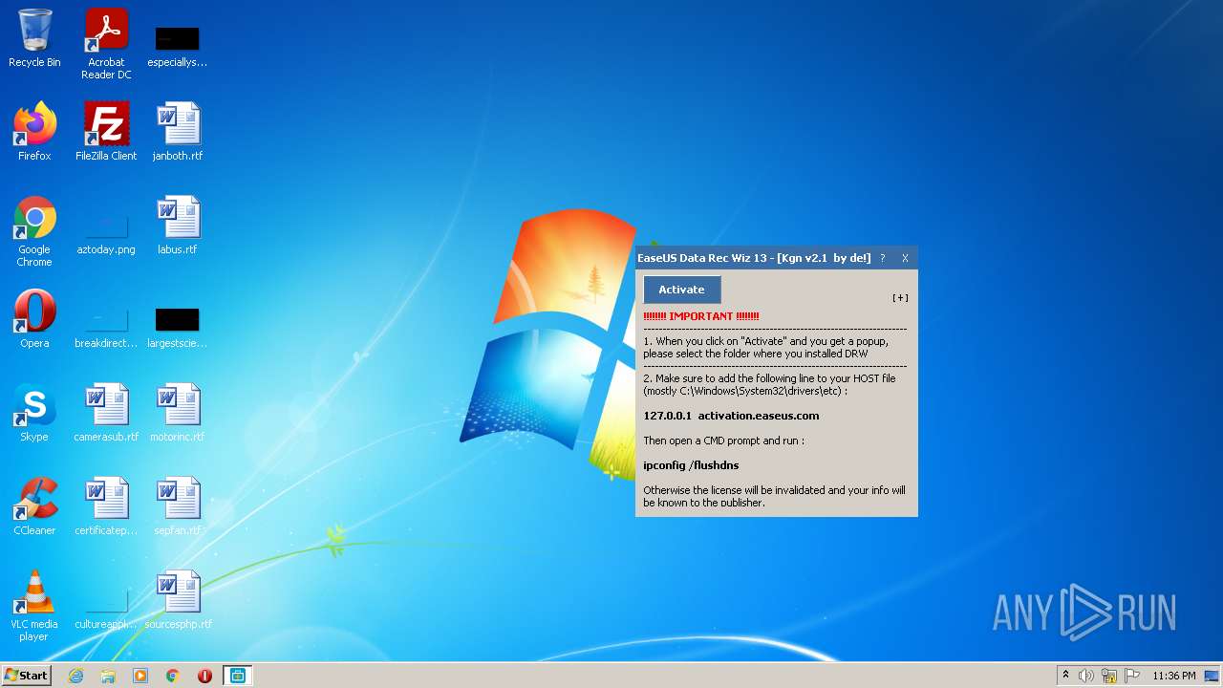This screenshot has height=688, width=1223.
Task: Open the clock showing 11:36 PM
Action: 1173,676
